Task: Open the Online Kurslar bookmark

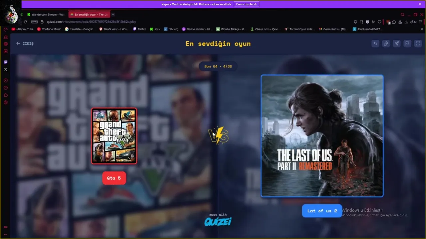Action: pyautogui.click(x=197, y=29)
